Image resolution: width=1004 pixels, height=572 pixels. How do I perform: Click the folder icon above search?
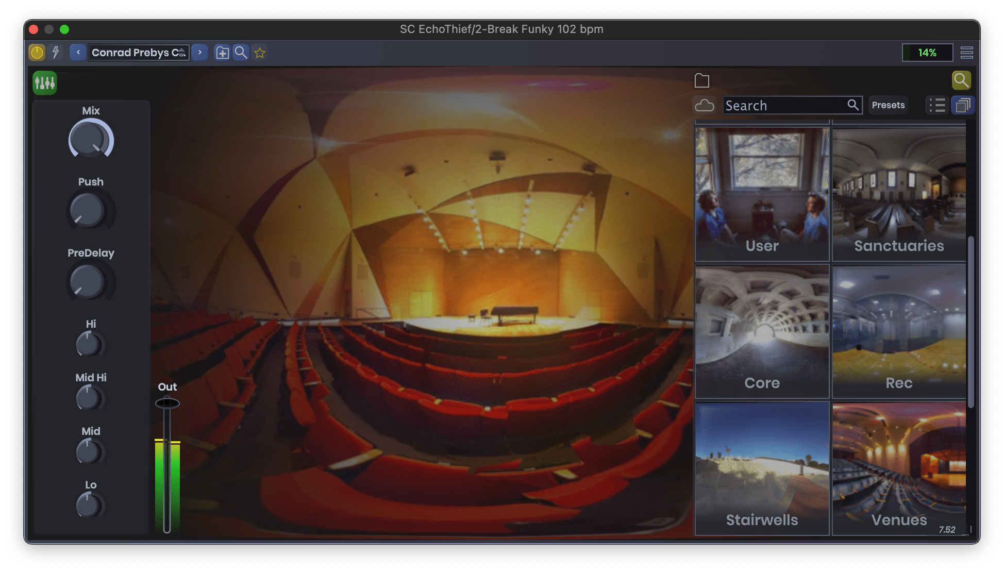702,80
